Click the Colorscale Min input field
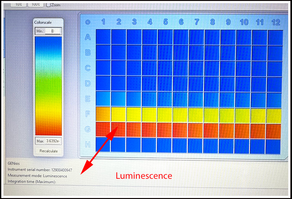The image size is (292, 199). coord(53,31)
